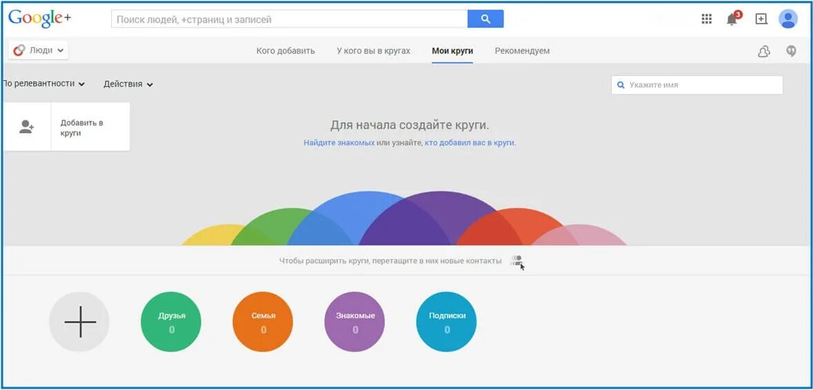
Task: Click the add person icon card
Action: point(26,127)
